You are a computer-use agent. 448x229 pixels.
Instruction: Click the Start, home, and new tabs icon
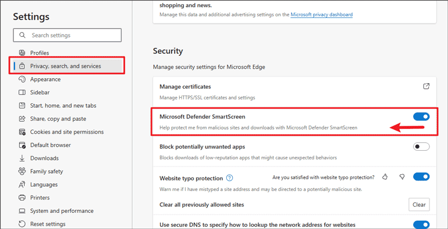(22, 106)
